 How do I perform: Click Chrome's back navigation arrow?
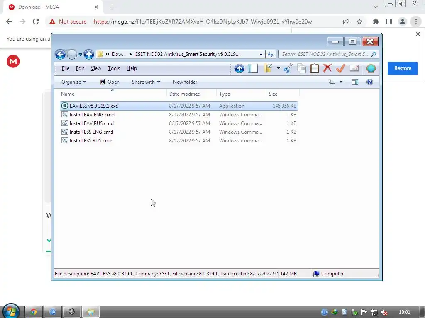tap(9, 22)
